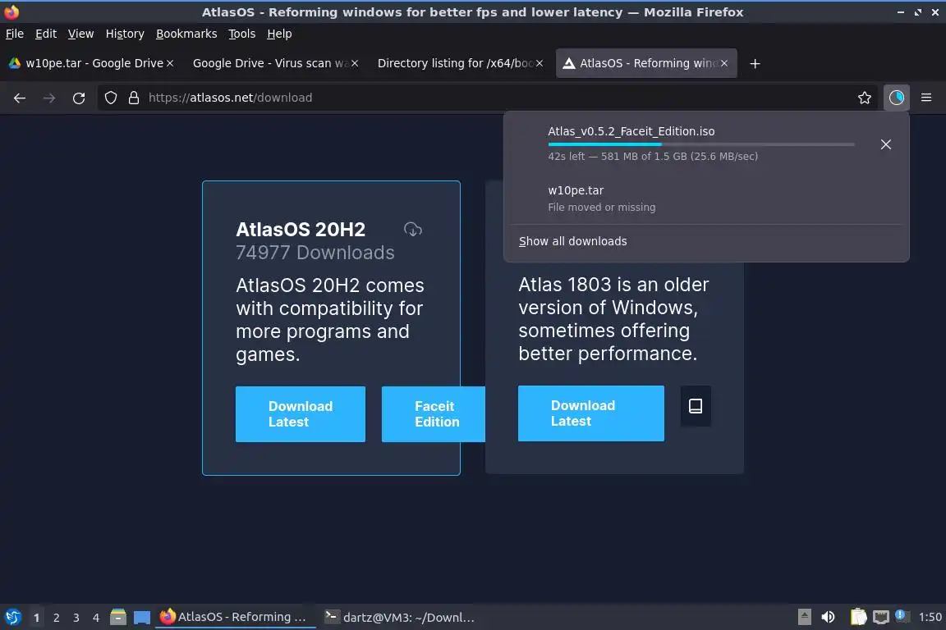Open tracking protection shield icon
Screen dimensions: 946x630
(110, 98)
